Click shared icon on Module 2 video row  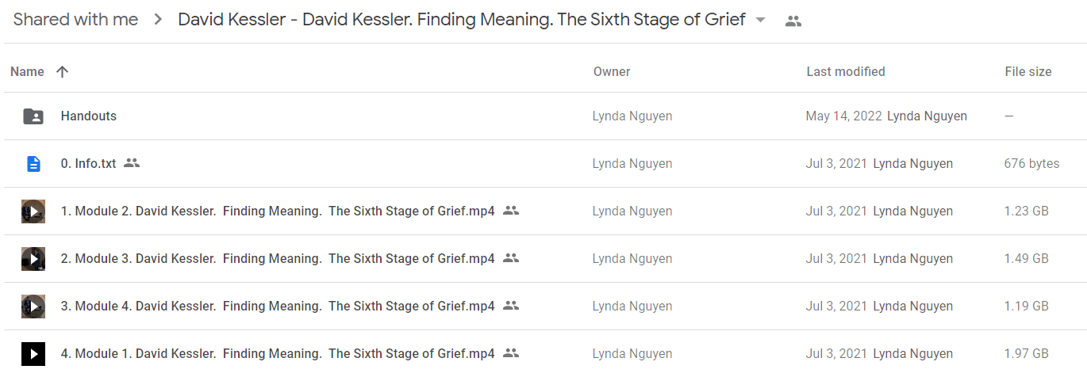511,211
